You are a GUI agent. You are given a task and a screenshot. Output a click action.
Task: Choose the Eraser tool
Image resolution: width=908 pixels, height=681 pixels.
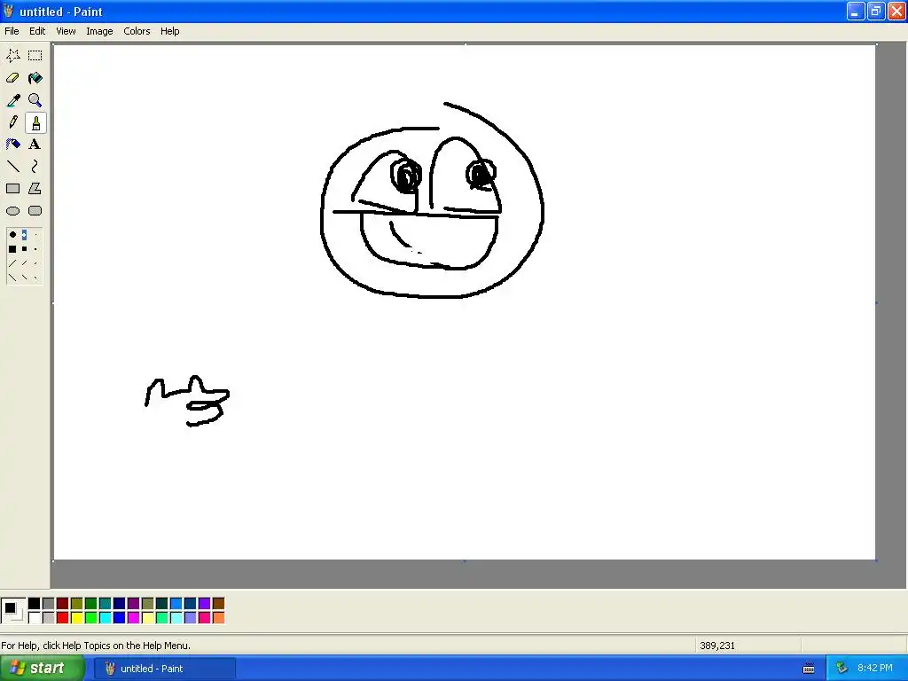tap(12, 78)
